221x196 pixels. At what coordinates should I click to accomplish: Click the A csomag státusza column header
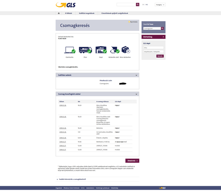(x=103, y=102)
